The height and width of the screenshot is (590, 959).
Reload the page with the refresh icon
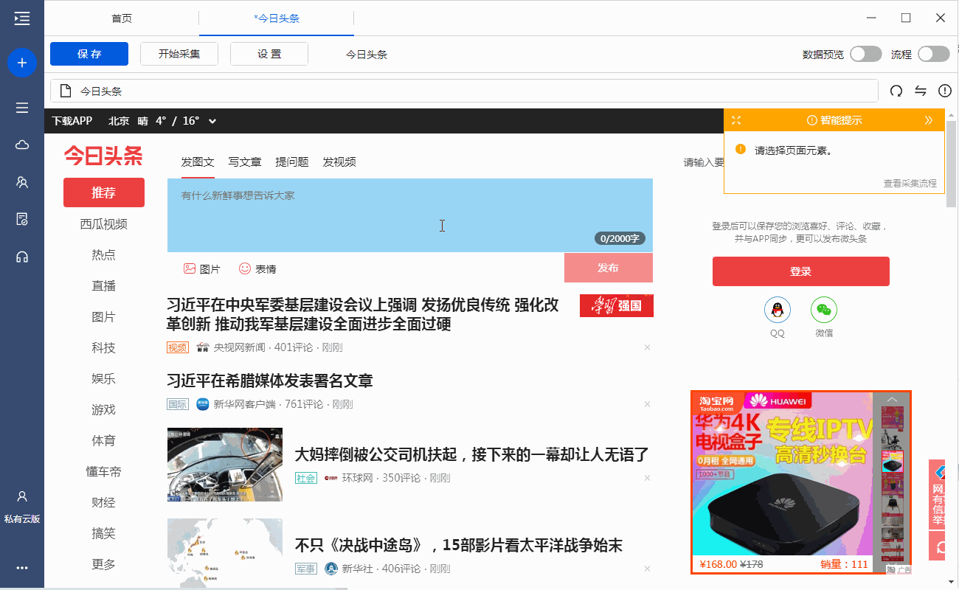click(x=896, y=91)
